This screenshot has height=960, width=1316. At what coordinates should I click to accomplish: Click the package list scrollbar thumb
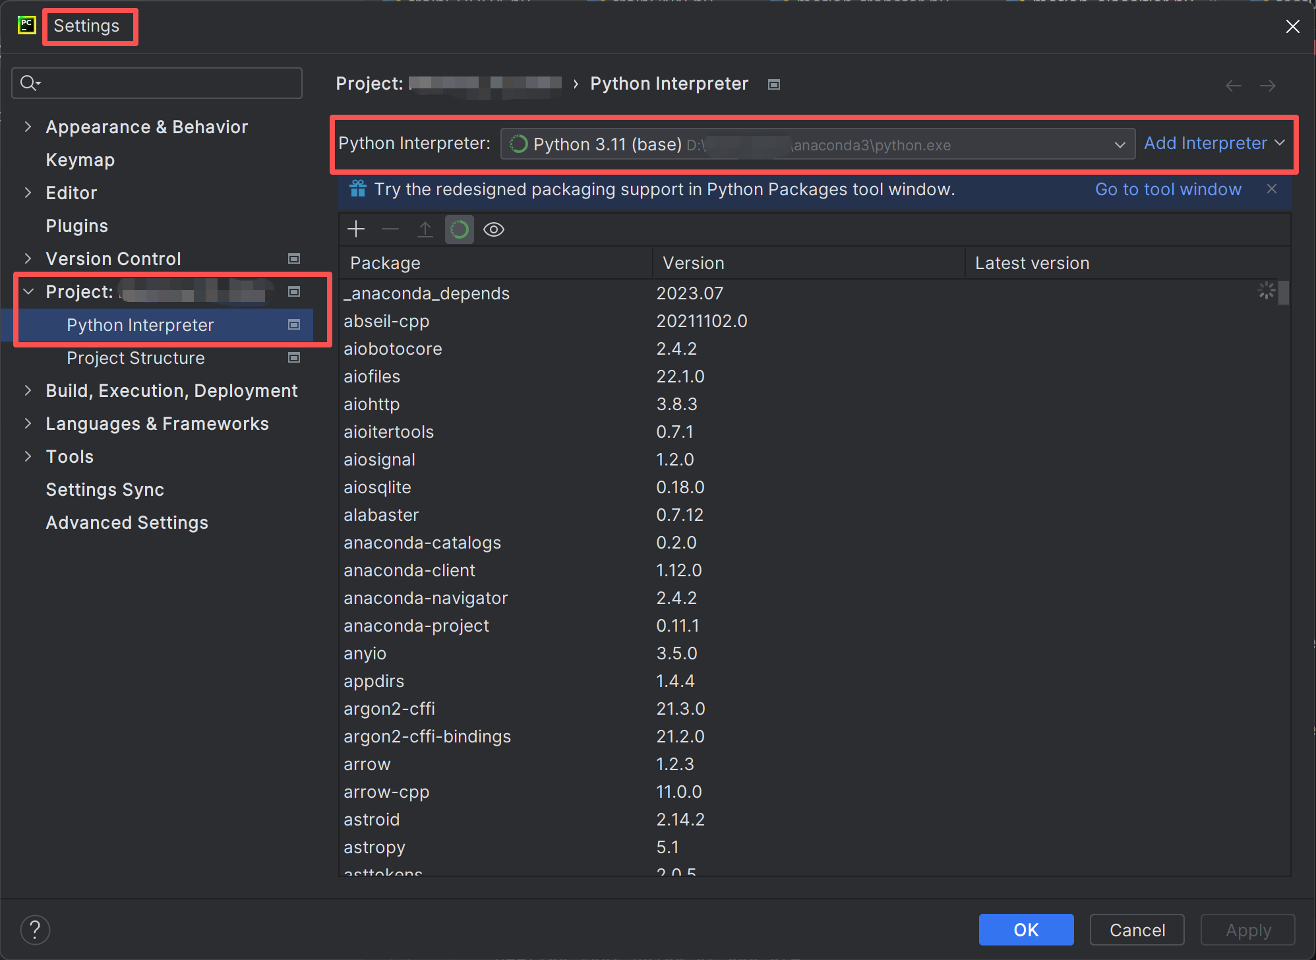point(1284,293)
